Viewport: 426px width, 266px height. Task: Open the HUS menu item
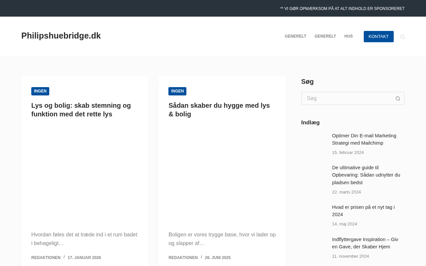point(348,36)
